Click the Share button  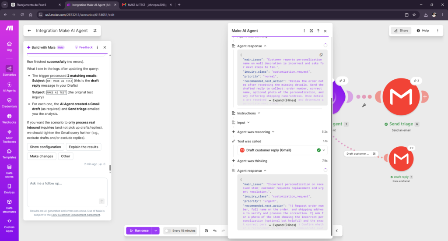pyautogui.click(x=401, y=31)
